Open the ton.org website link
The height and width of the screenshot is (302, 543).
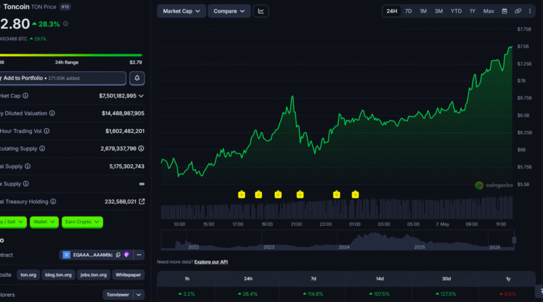[x=29, y=275]
